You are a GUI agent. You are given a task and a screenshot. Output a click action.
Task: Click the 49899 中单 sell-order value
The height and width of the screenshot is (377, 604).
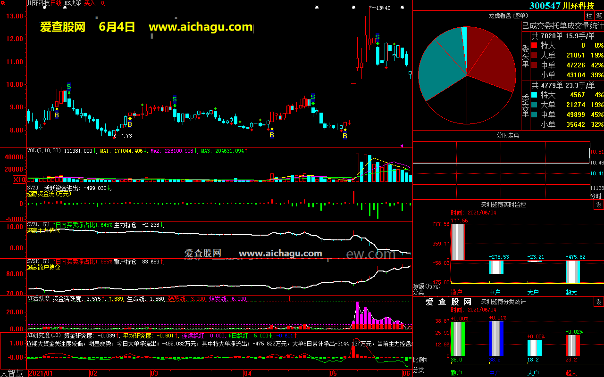[x=575, y=115]
